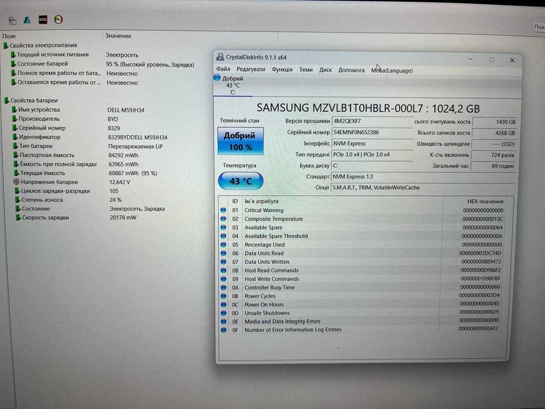Click the total host reads value 1430 GB

(x=495, y=122)
